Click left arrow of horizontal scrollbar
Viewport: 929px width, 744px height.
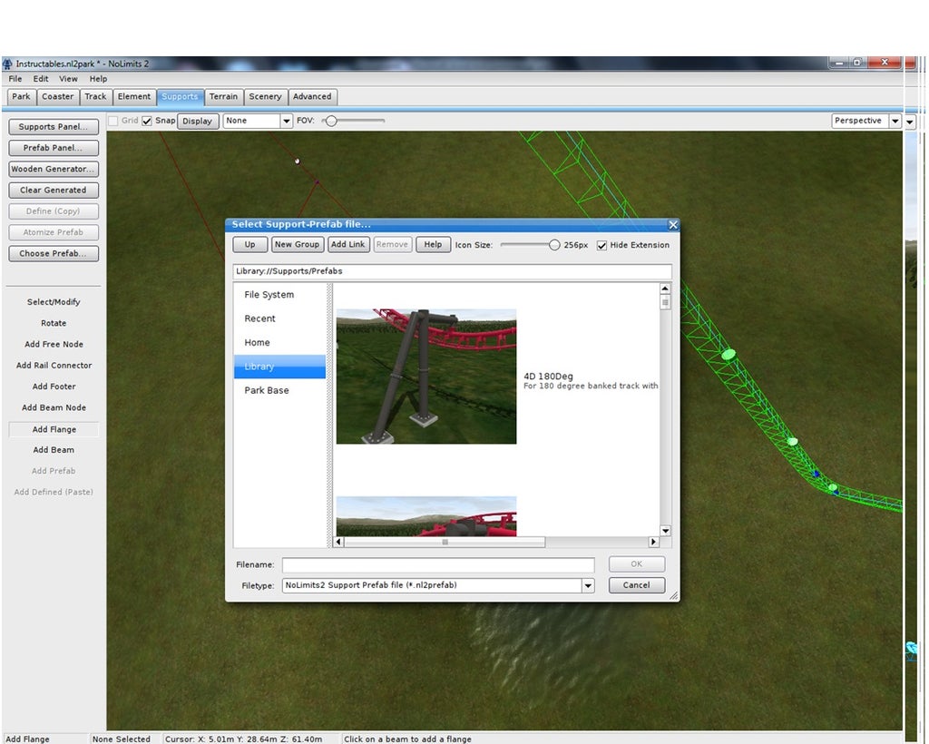(339, 542)
